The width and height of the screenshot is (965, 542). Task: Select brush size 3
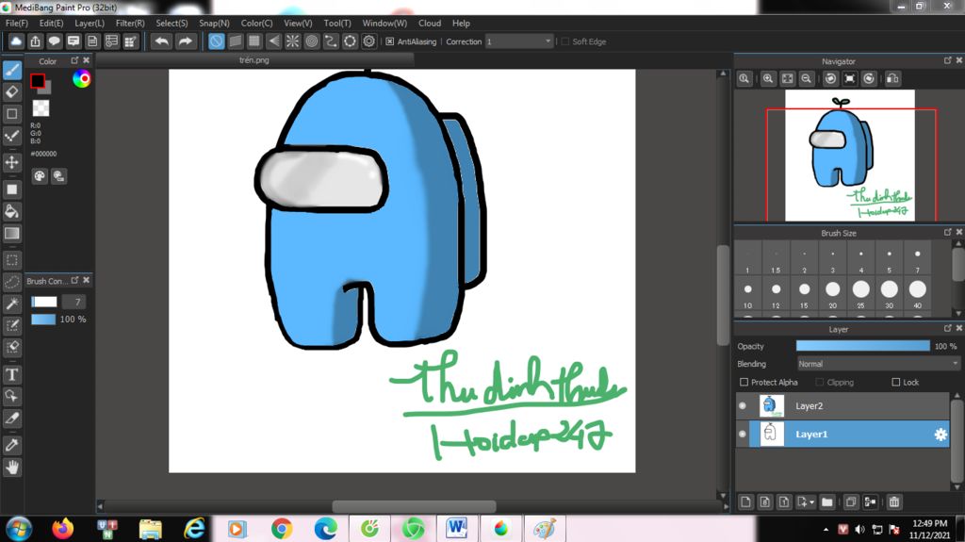[x=833, y=258]
